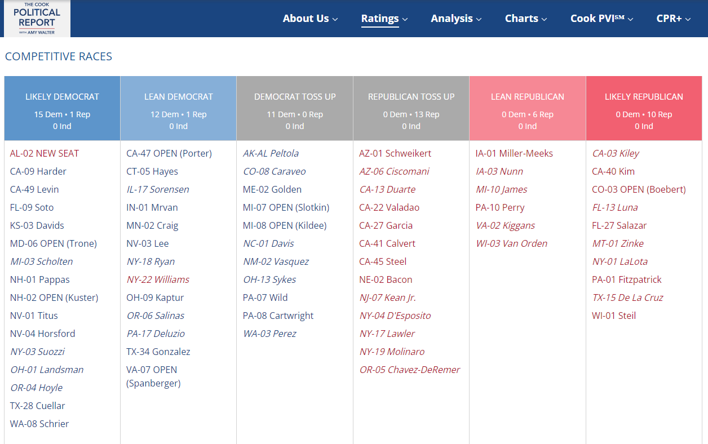Open the OH-09 Kaptur race

(155, 298)
